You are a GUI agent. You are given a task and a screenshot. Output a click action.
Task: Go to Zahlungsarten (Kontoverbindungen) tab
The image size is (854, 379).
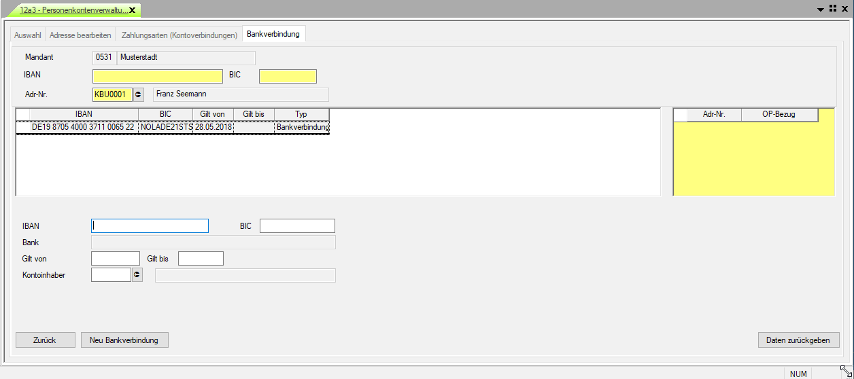click(x=180, y=35)
